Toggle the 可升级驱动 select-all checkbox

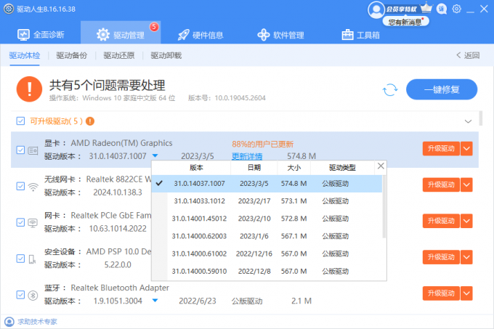20,121
